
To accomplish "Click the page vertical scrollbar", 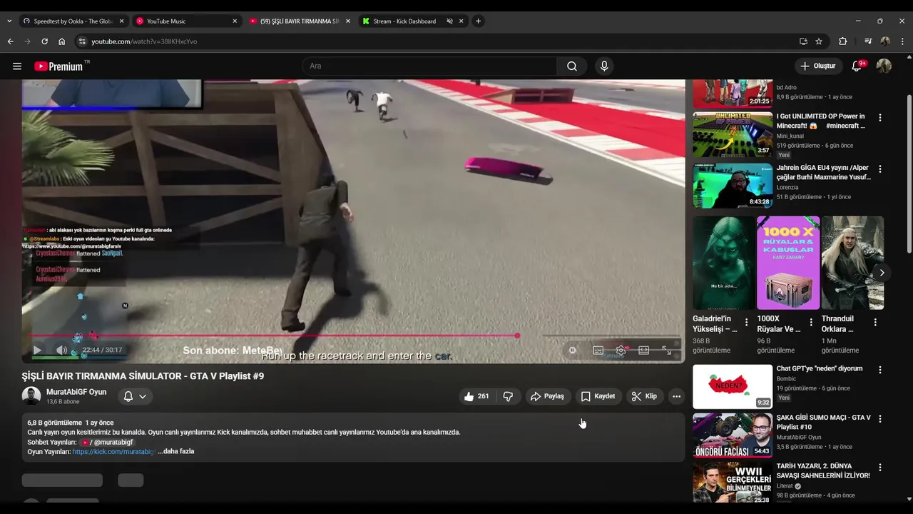I will tap(909, 173).
